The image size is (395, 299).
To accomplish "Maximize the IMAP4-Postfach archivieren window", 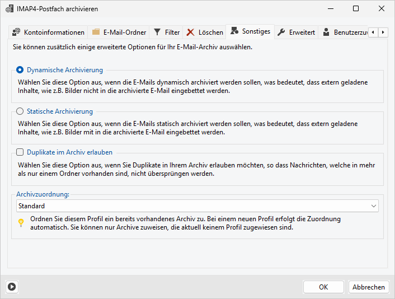I will [x=356, y=8].
